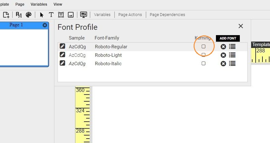Image resolution: width=270 pixels, height=143 pixels.
Task: Select the Page 1 thumbnail
Action: 24,44
